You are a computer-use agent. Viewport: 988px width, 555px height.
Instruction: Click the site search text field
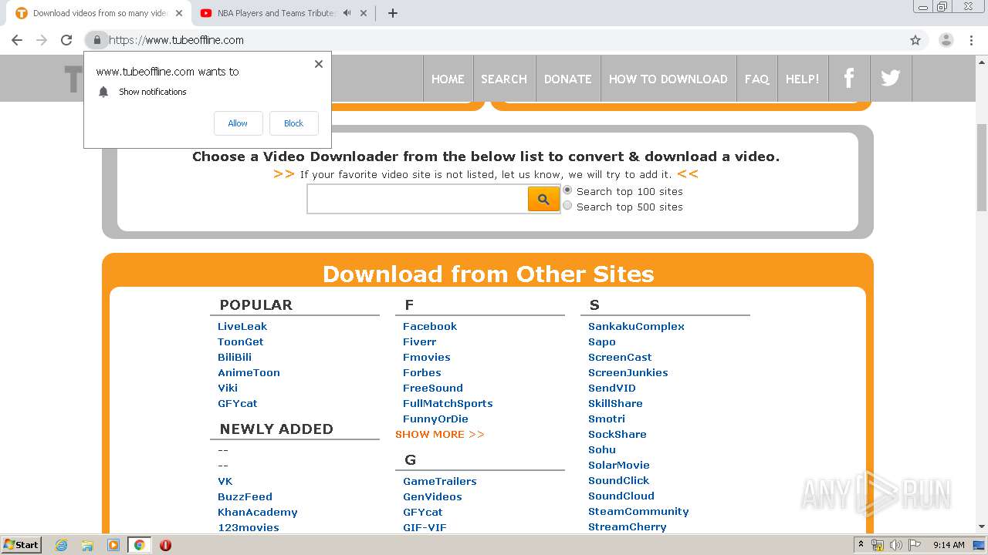pyautogui.click(x=418, y=199)
